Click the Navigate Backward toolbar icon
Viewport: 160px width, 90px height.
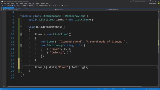tap(2, 5)
